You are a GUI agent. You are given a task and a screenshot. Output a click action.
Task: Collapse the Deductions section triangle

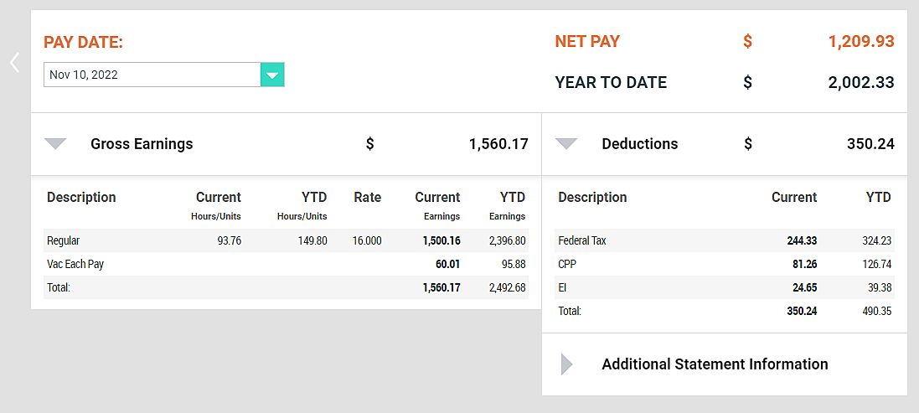tap(566, 144)
